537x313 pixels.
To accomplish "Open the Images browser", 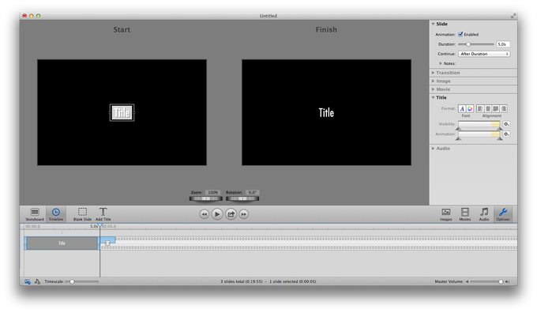I will (x=446, y=214).
